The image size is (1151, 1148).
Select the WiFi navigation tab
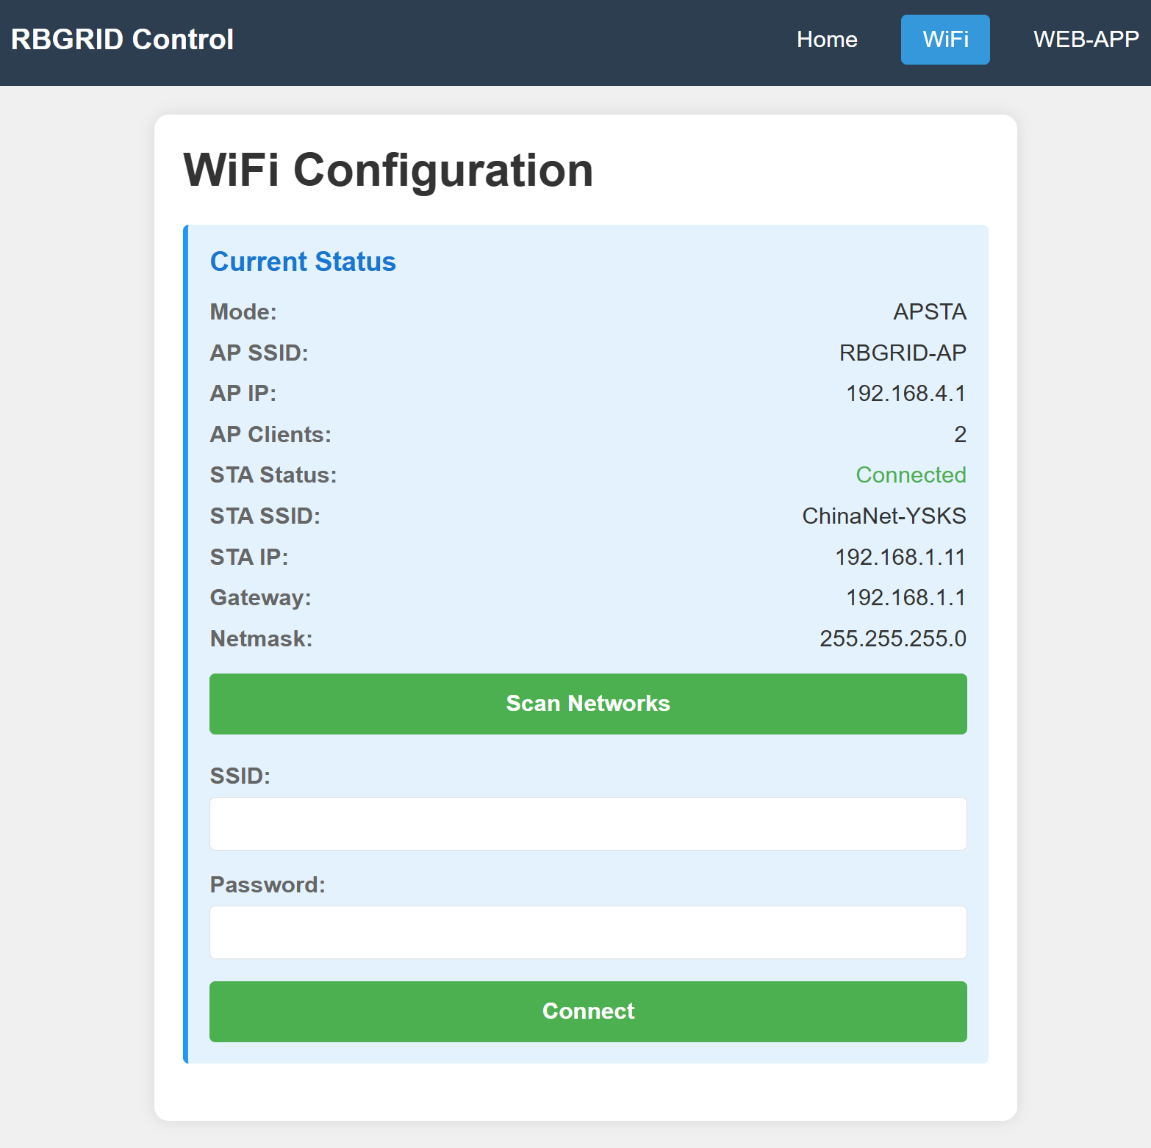click(x=945, y=40)
